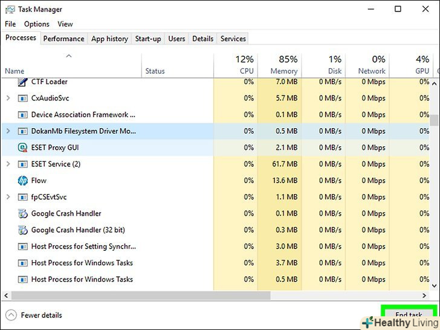
Task: Click the Google Crash Handler (32 bit) icon
Action: (x=23, y=230)
